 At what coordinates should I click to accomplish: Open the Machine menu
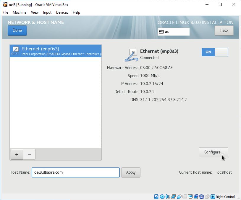click(x=20, y=12)
